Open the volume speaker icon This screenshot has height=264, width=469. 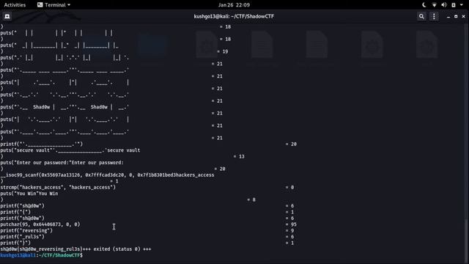pyautogui.click(x=444, y=5)
